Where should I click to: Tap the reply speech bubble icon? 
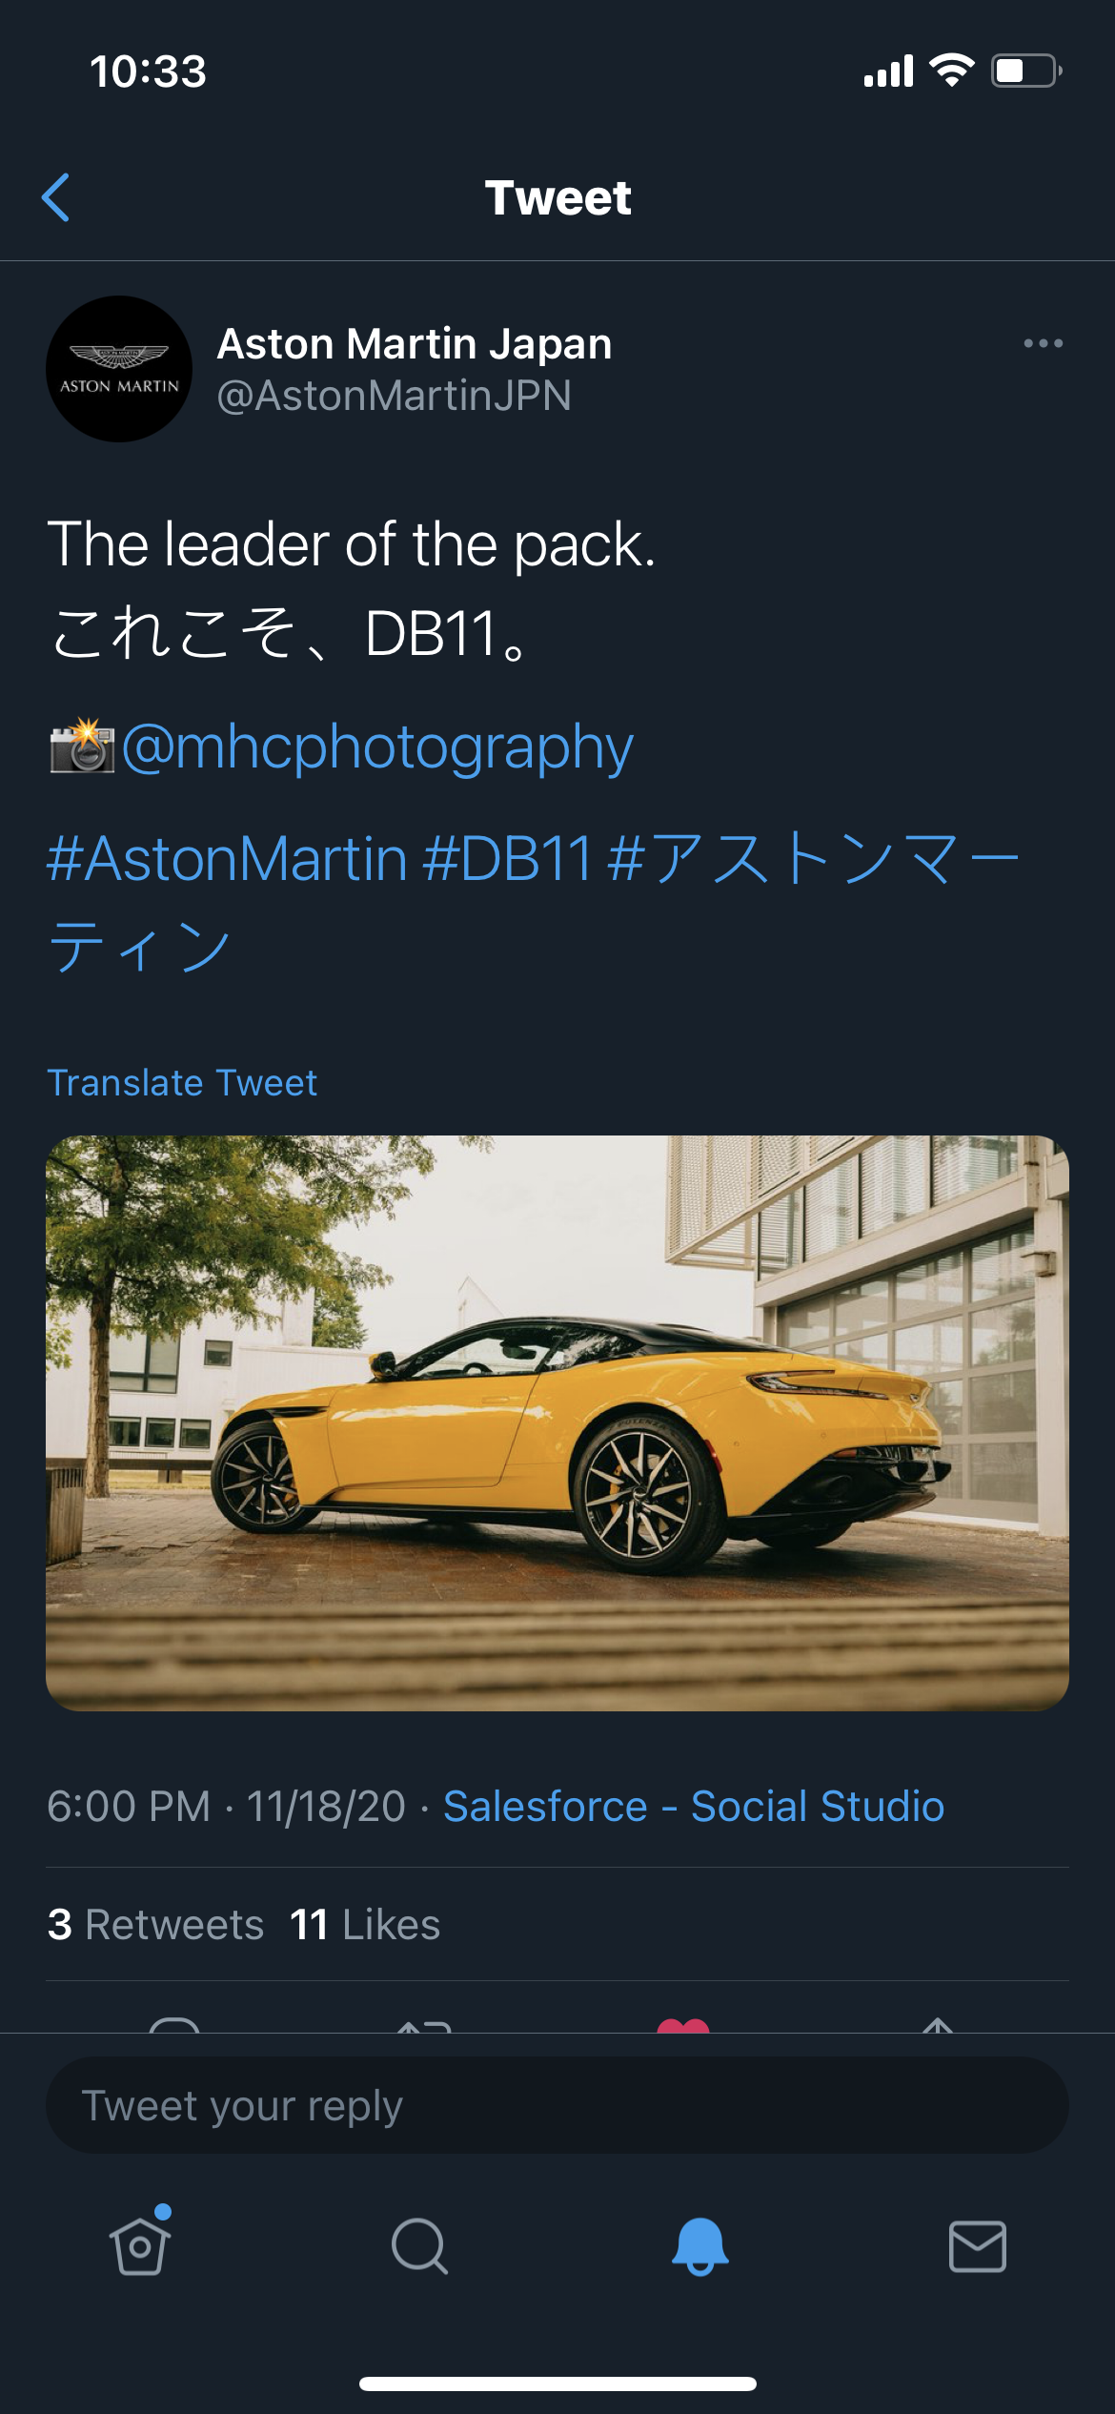point(174,2025)
